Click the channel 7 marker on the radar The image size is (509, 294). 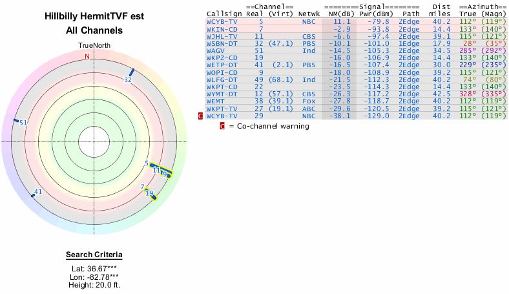coord(142,187)
